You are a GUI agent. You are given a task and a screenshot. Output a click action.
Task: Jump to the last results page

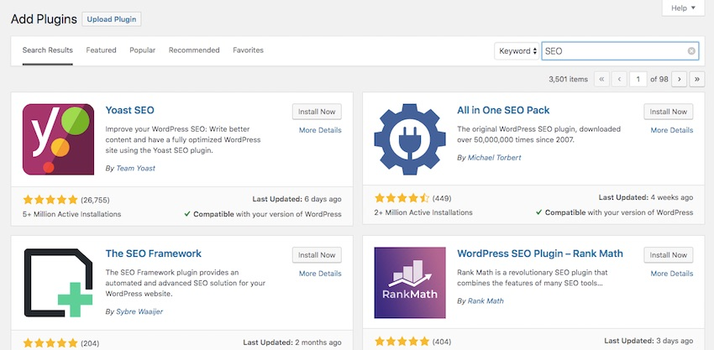696,79
